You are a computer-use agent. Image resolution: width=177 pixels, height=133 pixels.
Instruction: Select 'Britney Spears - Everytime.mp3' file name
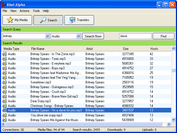(x=51, y=63)
